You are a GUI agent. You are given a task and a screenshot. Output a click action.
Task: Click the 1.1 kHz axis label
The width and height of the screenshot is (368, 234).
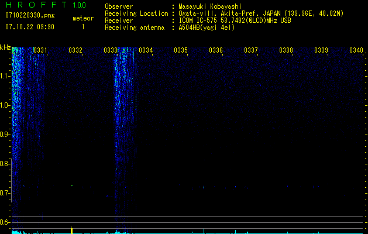coord(5,76)
